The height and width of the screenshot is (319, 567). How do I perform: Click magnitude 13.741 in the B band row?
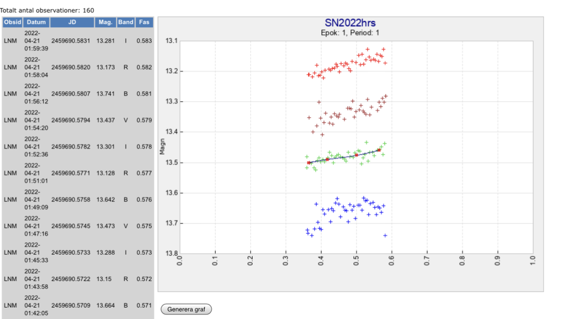[105, 94]
